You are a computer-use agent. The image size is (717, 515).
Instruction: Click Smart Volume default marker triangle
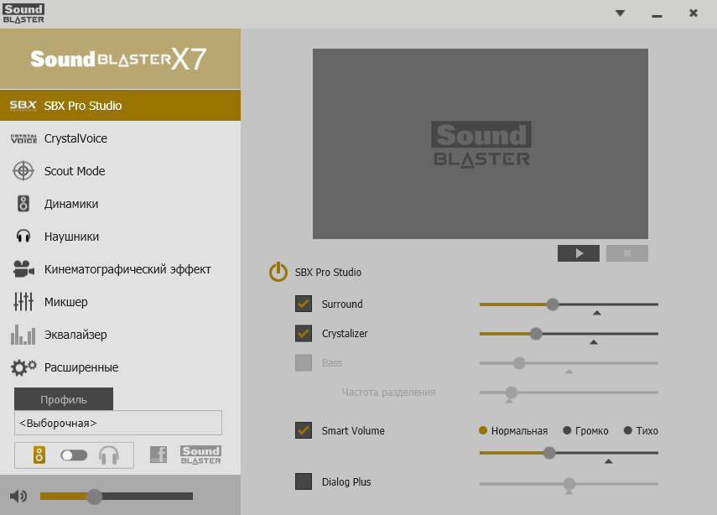[x=608, y=461]
